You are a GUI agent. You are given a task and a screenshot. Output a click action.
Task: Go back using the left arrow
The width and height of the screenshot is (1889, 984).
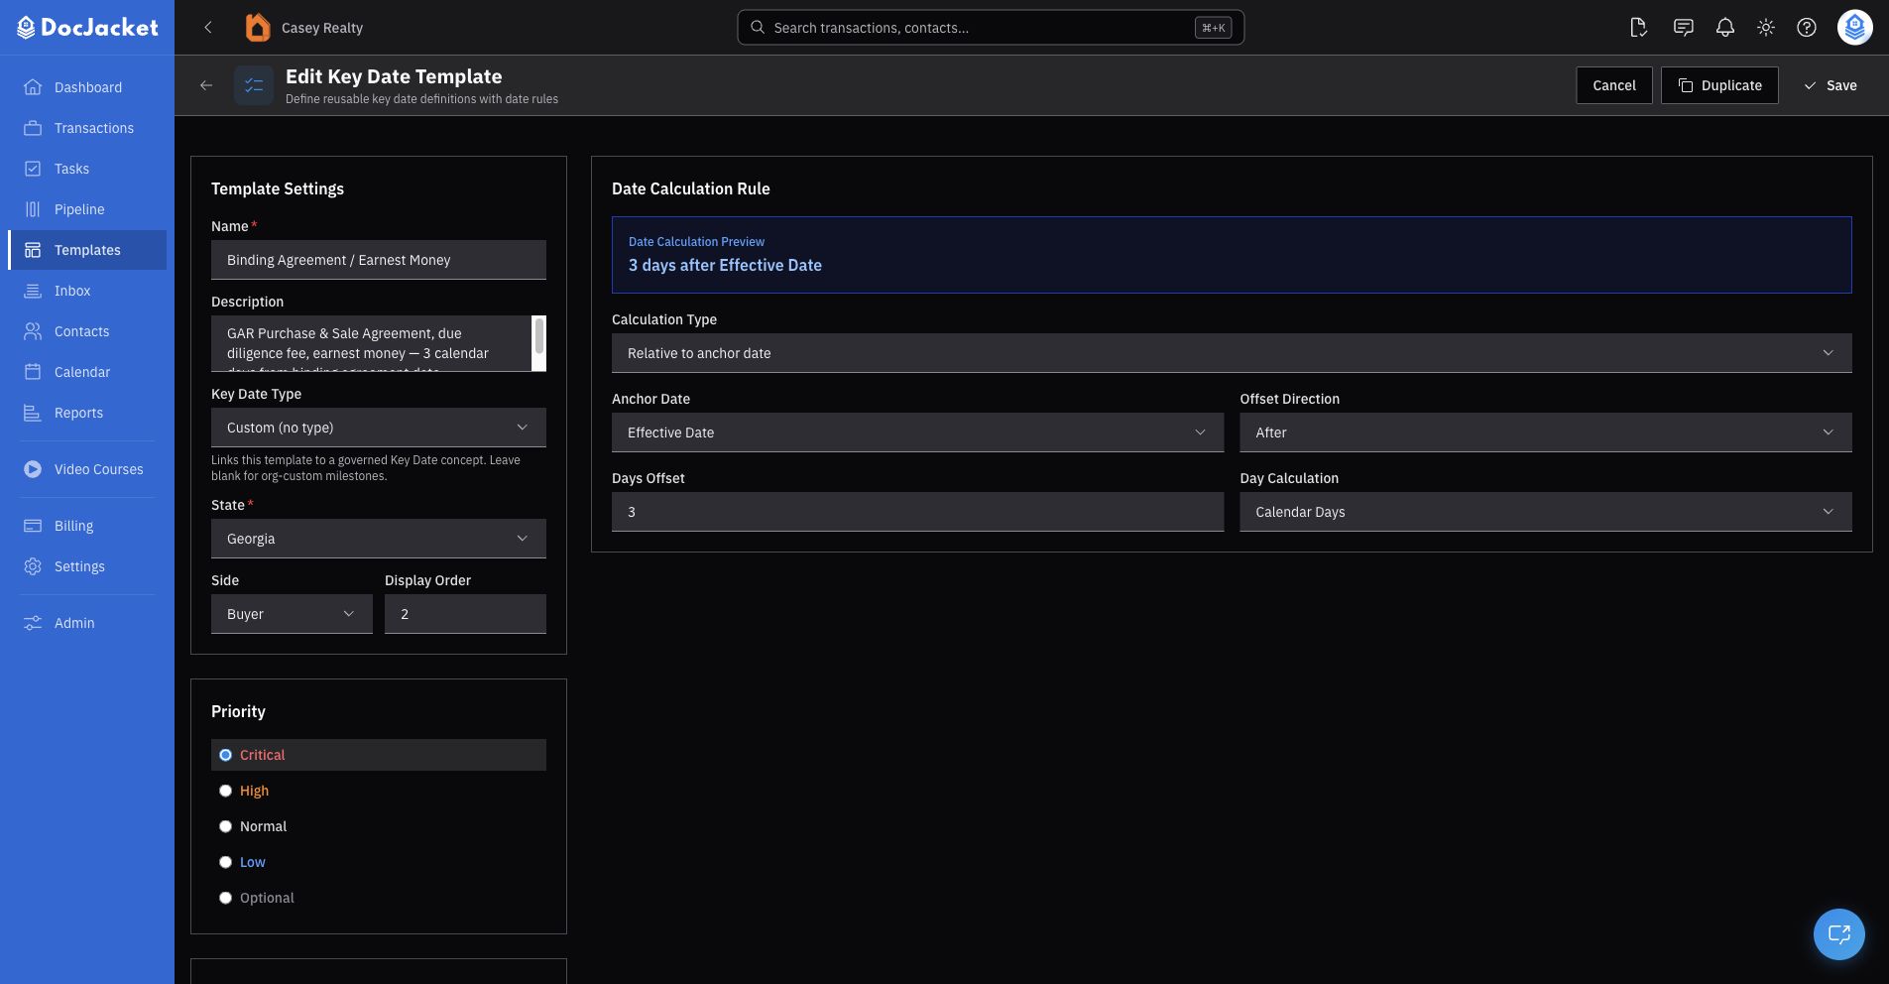(206, 85)
